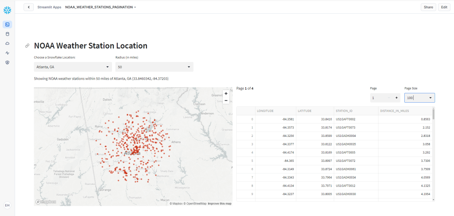Open the Radius in miles dropdown

(154, 67)
